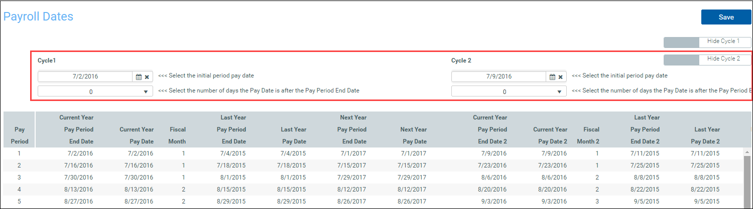
Task: Toggle the Hide Cycle 2 switch
Action: 707,59
